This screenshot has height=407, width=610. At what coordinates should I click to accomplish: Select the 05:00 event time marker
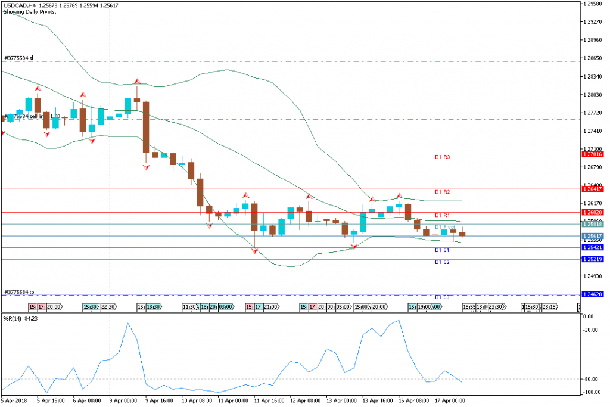(343, 307)
